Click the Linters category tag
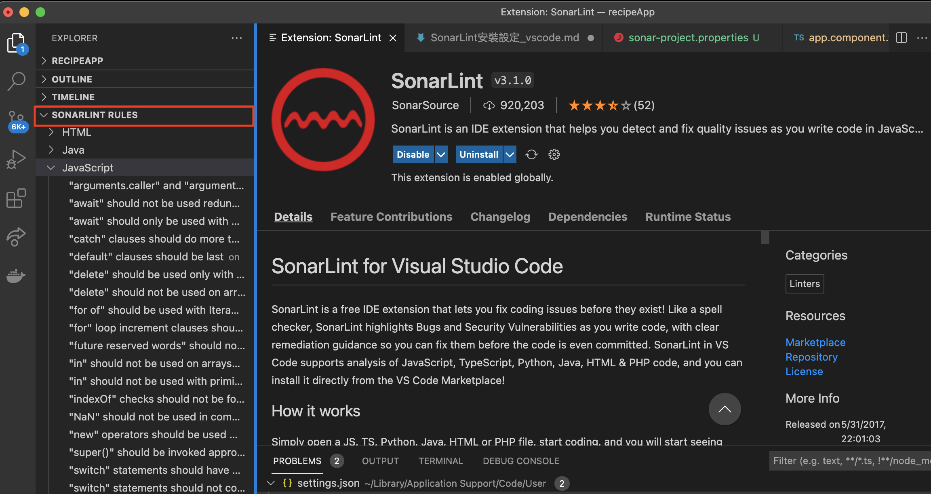Screen dimensions: 931x494 (805, 284)
